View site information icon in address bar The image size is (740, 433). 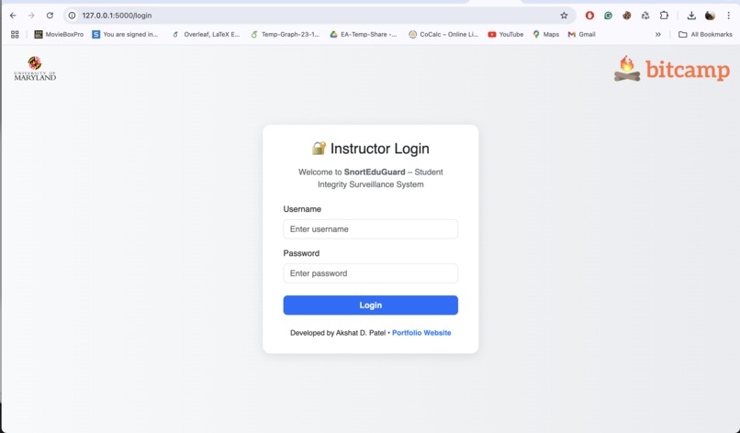click(72, 16)
